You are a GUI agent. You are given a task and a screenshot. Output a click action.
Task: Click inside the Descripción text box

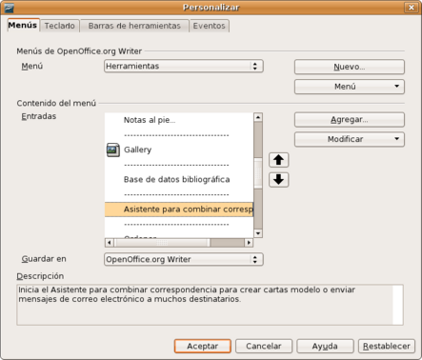click(210, 305)
